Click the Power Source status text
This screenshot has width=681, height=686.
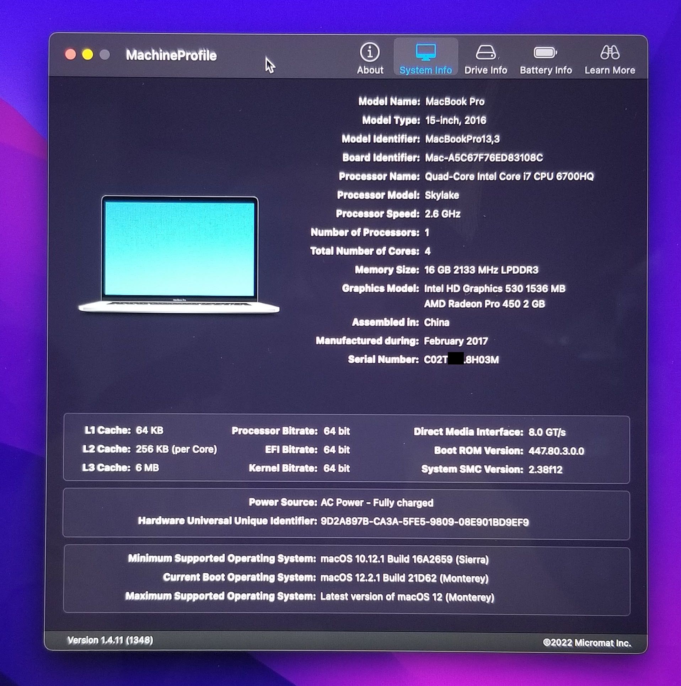tap(377, 503)
